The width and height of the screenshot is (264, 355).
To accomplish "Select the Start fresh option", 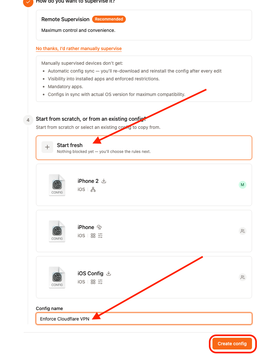I will click(x=144, y=148).
